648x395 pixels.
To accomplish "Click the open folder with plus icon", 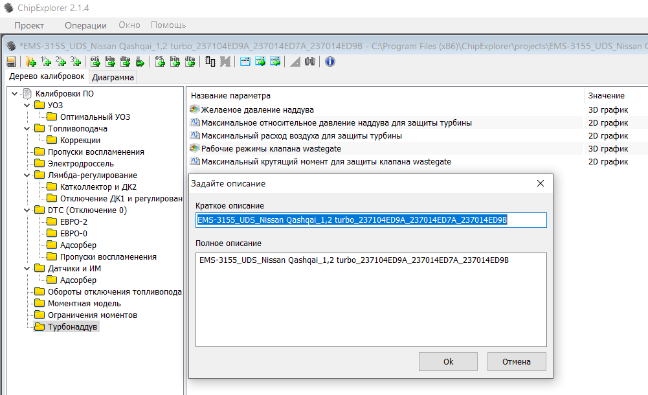I will pos(30,62).
